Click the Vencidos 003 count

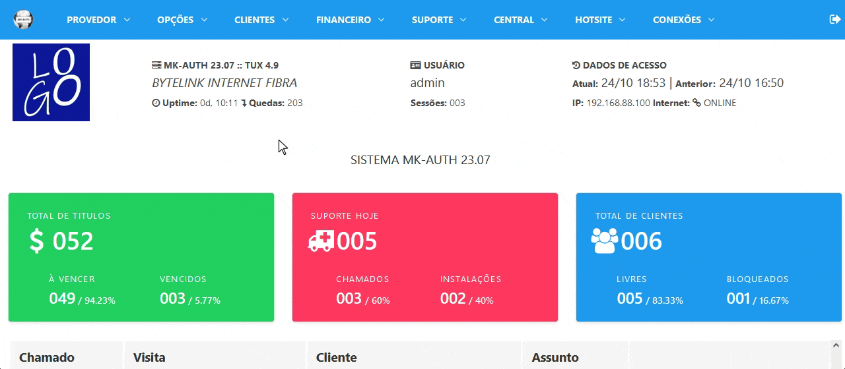tap(173, 298)
